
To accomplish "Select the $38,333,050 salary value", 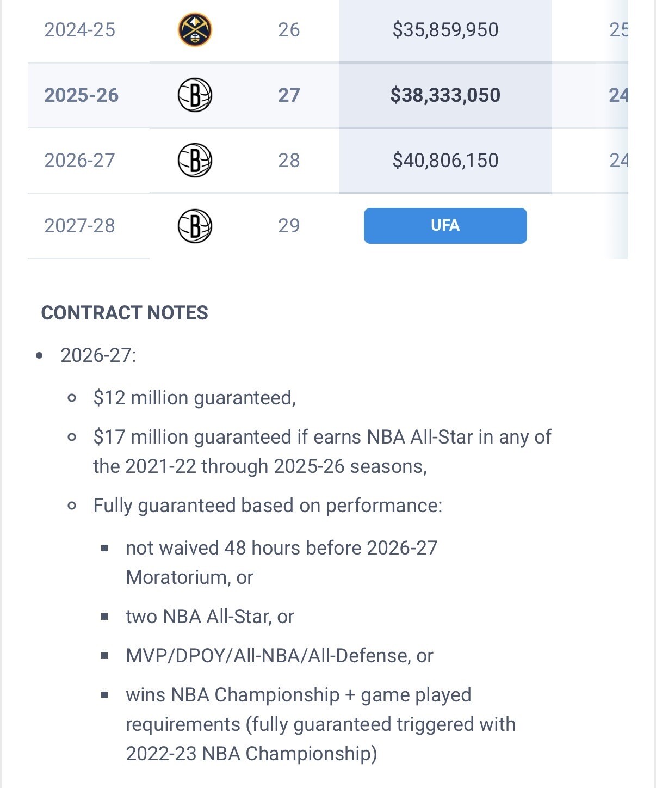I will pyautogui.click(x=445, y=95).
